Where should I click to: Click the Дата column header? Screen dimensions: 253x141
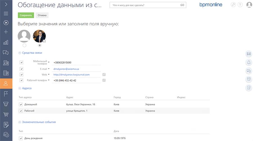(116, 131)
